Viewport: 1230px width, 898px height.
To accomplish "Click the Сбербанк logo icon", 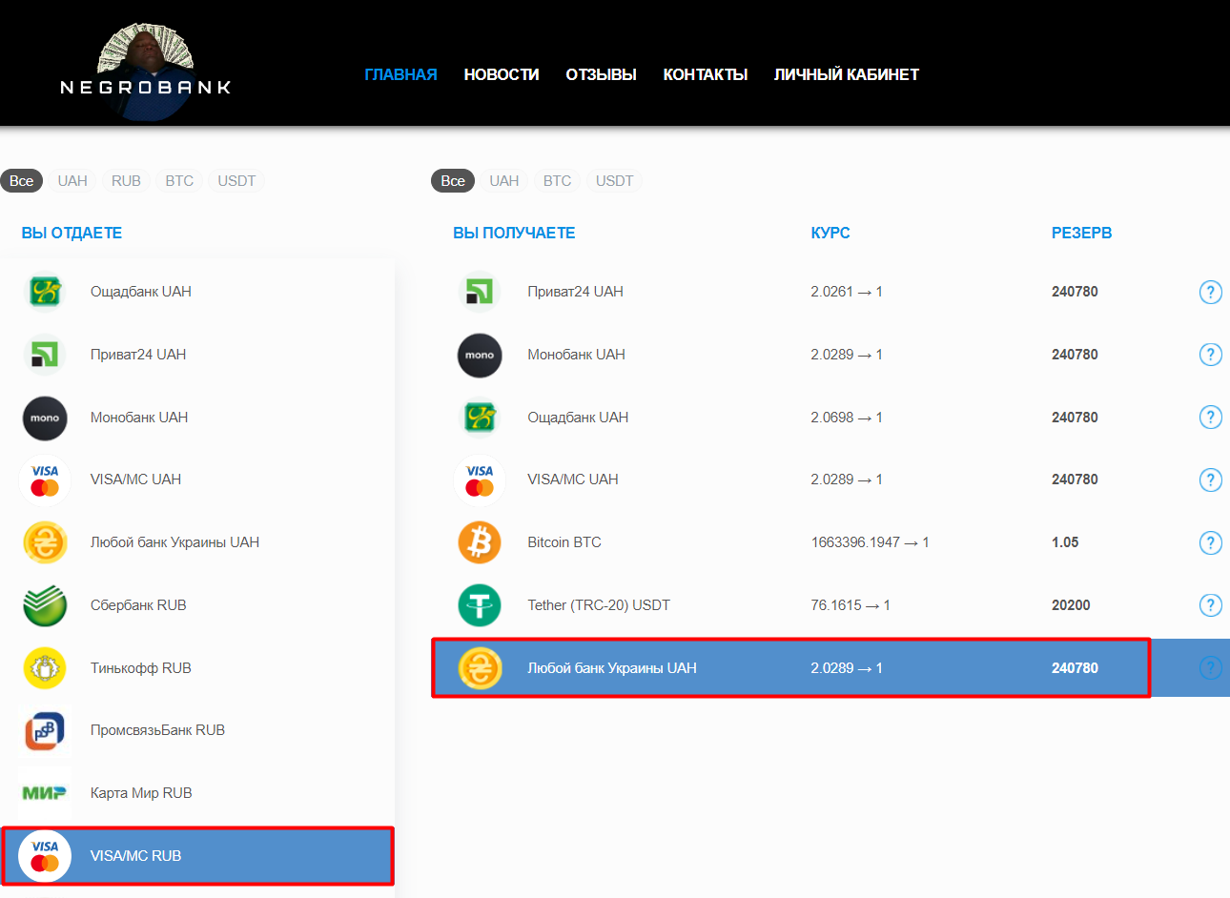I will [45, 605].
